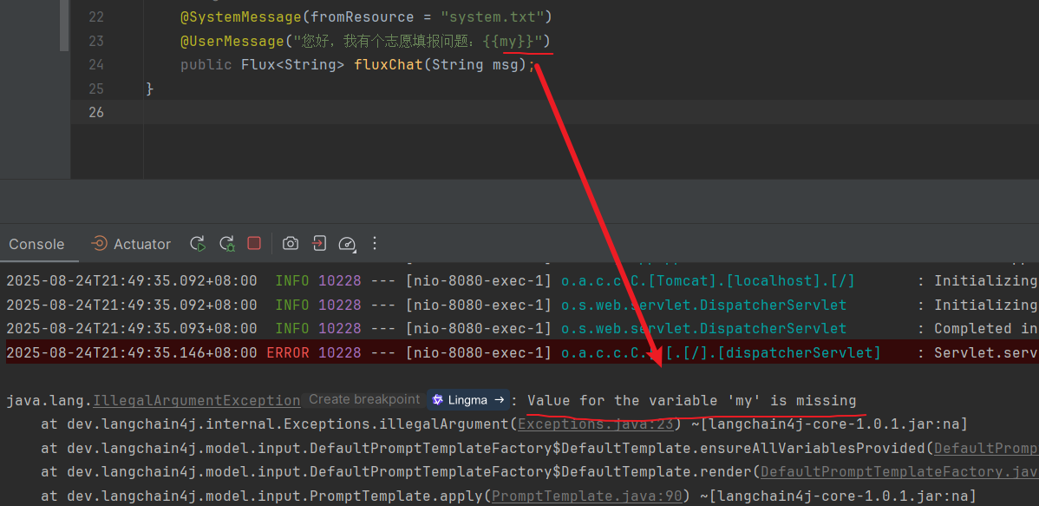Click line number 26 in the gutter
This screenshot has width=1039, height=506.
tap(96, 112)
